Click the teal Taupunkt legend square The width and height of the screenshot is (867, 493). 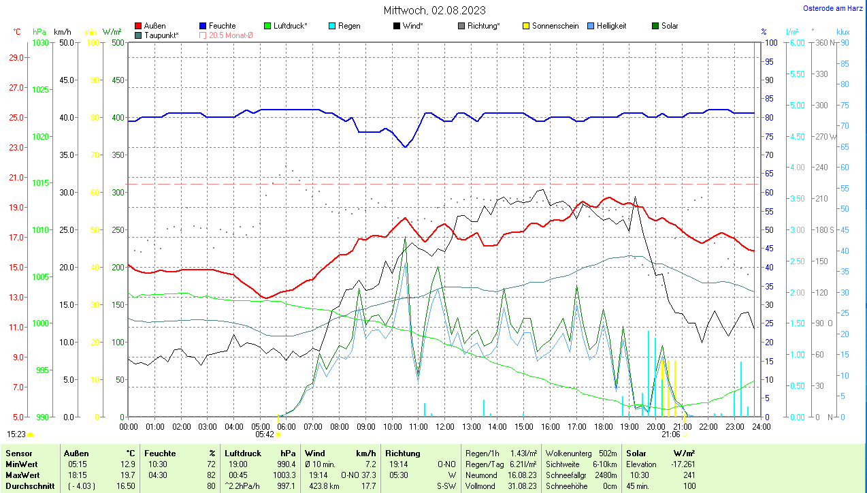pyautogui.click(x=139, y=35)
